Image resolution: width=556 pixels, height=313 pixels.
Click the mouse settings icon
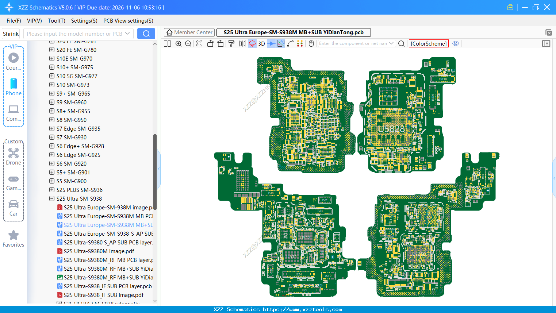pyautogui.click(x=311, y=43)
